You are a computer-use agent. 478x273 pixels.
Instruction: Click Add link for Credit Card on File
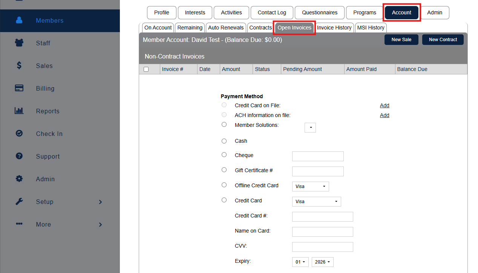point(385,106)
